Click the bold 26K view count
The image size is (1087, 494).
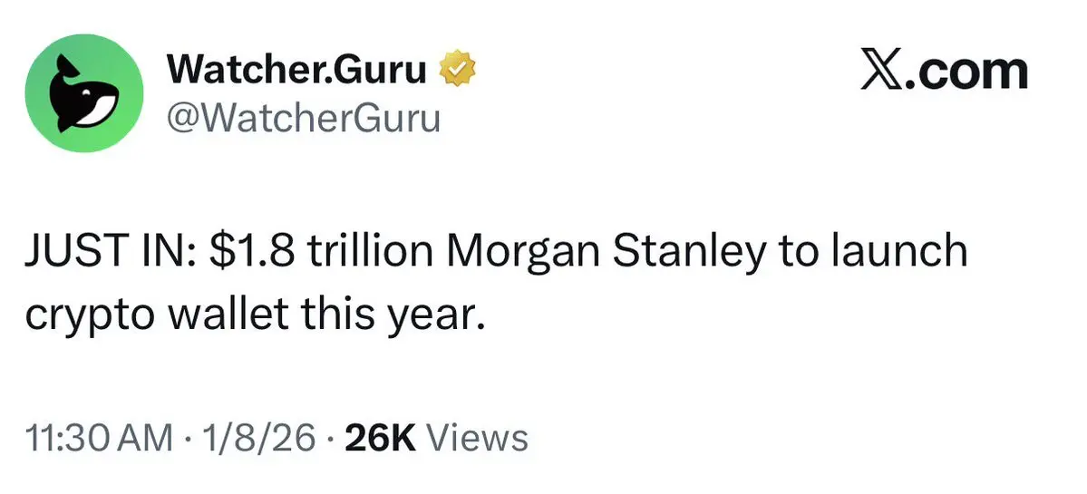pyautogui.click(x=380, y=438)
